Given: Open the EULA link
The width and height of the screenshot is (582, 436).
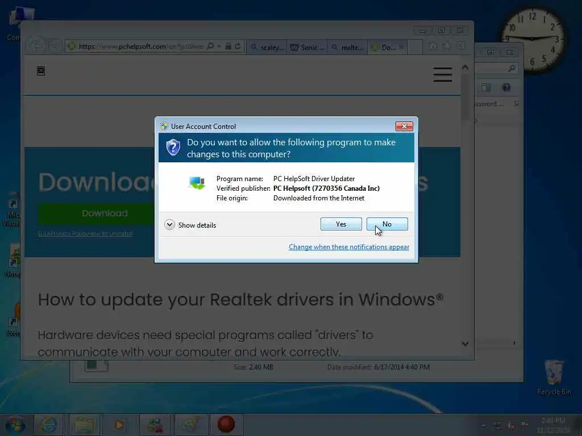Looking at the screenshot, I should 44,233.
